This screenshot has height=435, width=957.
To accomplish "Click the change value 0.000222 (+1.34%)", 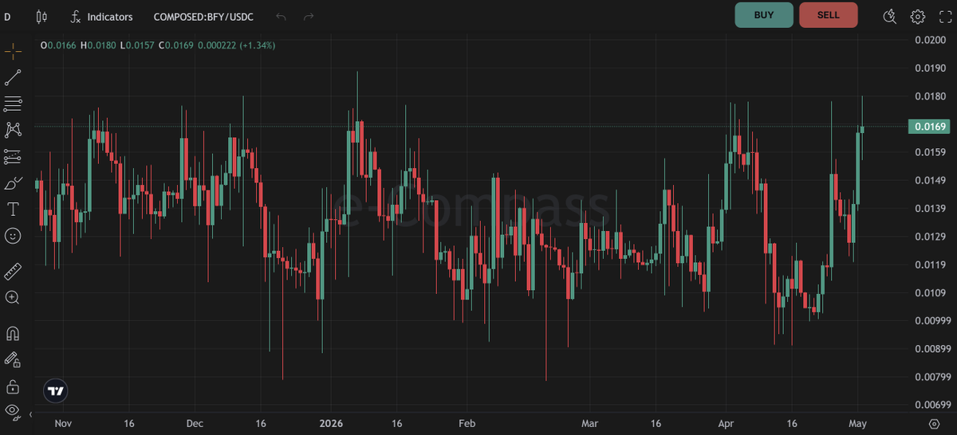I will coord(237,45).
